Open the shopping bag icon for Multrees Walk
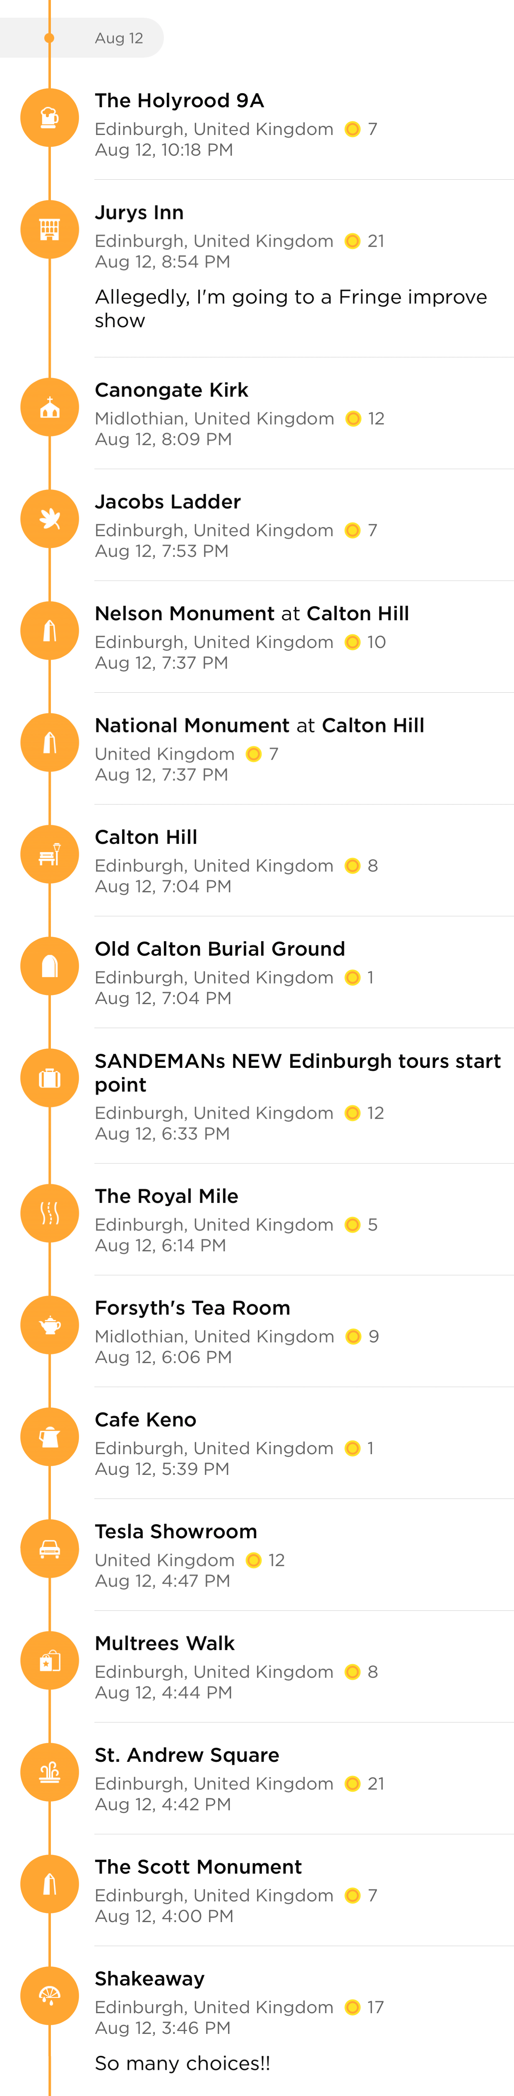This screenshot has height=2096, width=514. (x=50, y=1661)
